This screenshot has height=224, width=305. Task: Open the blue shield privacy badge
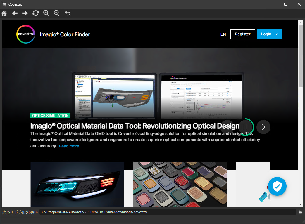pos(277,186)
